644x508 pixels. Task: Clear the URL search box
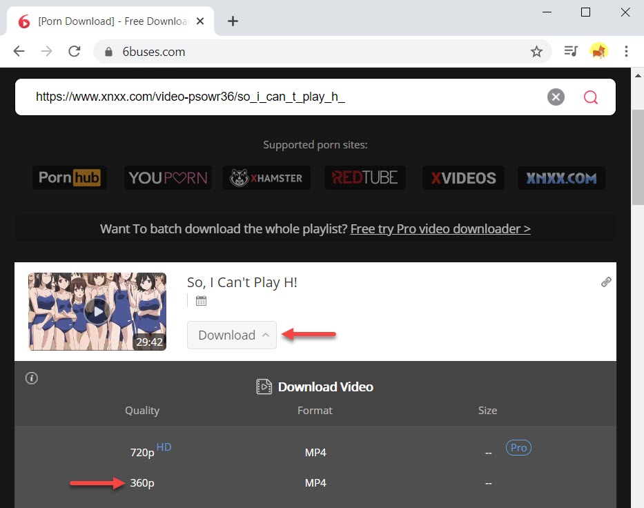tap(556, 97)
